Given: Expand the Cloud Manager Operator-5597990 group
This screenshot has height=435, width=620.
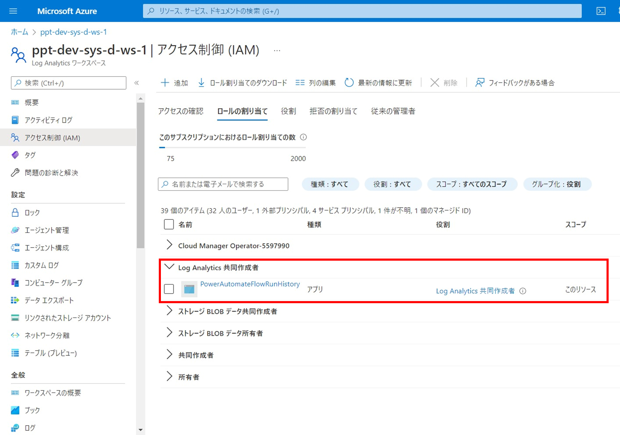Looking at the screenshot, I should tap(169, 245).
